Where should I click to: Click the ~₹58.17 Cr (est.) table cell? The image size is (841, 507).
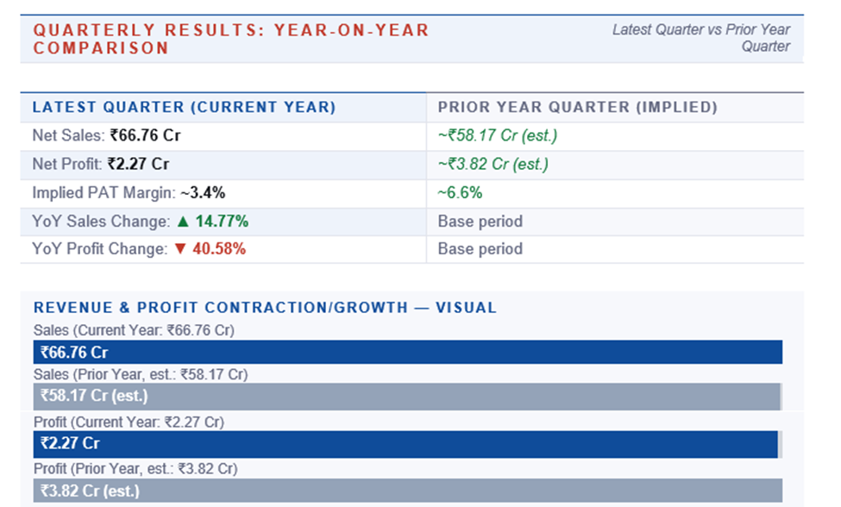tap(498, 135)
